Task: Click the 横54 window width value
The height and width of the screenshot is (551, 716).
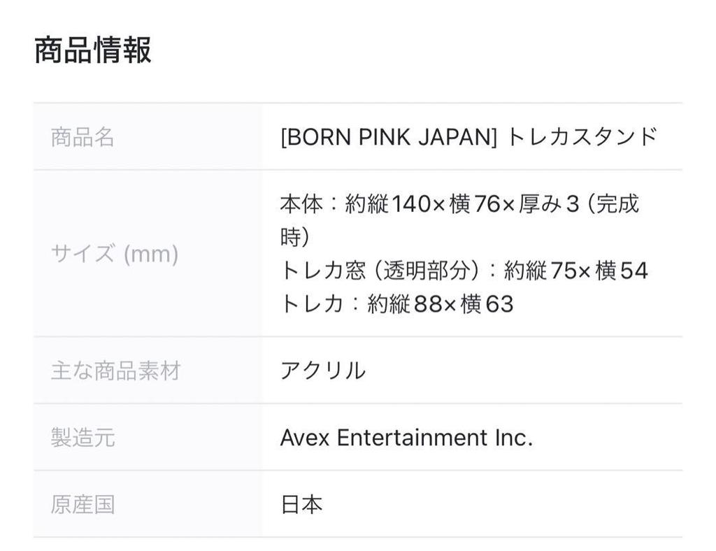Action: click(x=621, y=271)
